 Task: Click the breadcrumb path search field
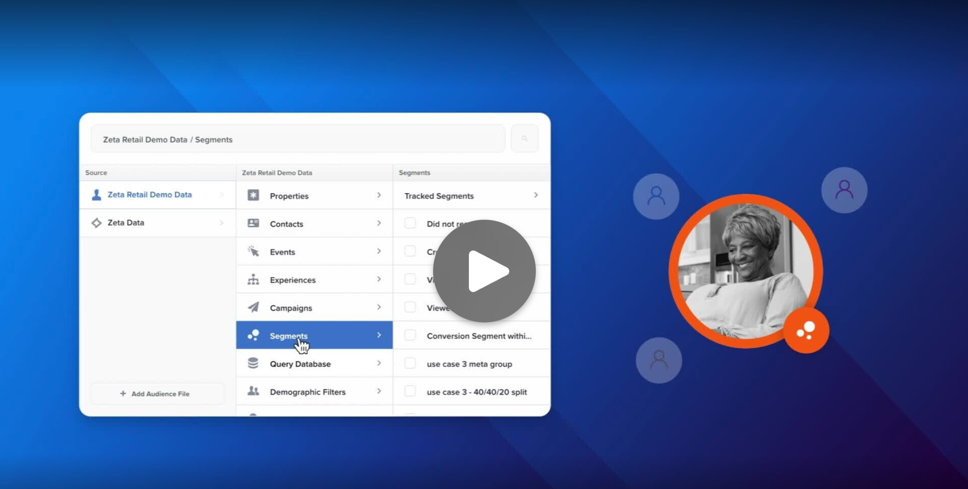point(297,139)
